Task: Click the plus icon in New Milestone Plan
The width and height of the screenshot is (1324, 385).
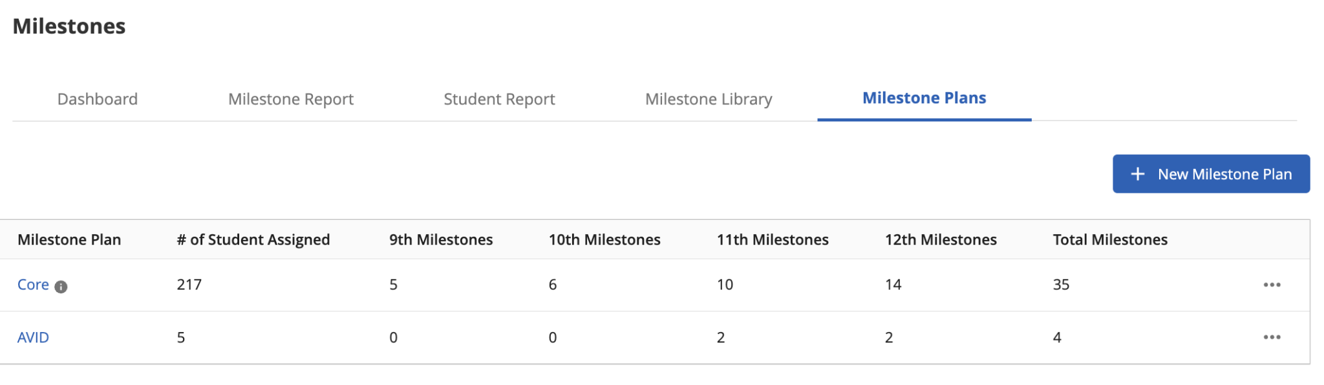Action: (1137, 174)
